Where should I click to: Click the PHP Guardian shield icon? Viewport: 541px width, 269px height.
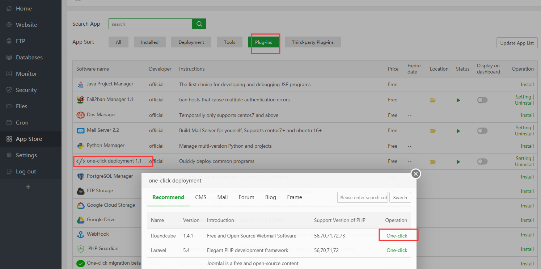coord(80,249)
